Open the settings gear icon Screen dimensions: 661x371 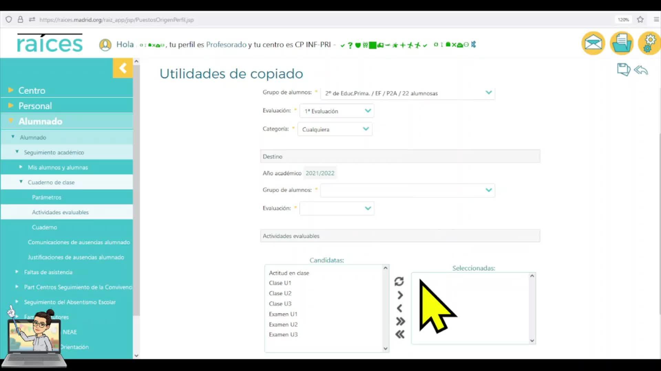coord(649,43)
